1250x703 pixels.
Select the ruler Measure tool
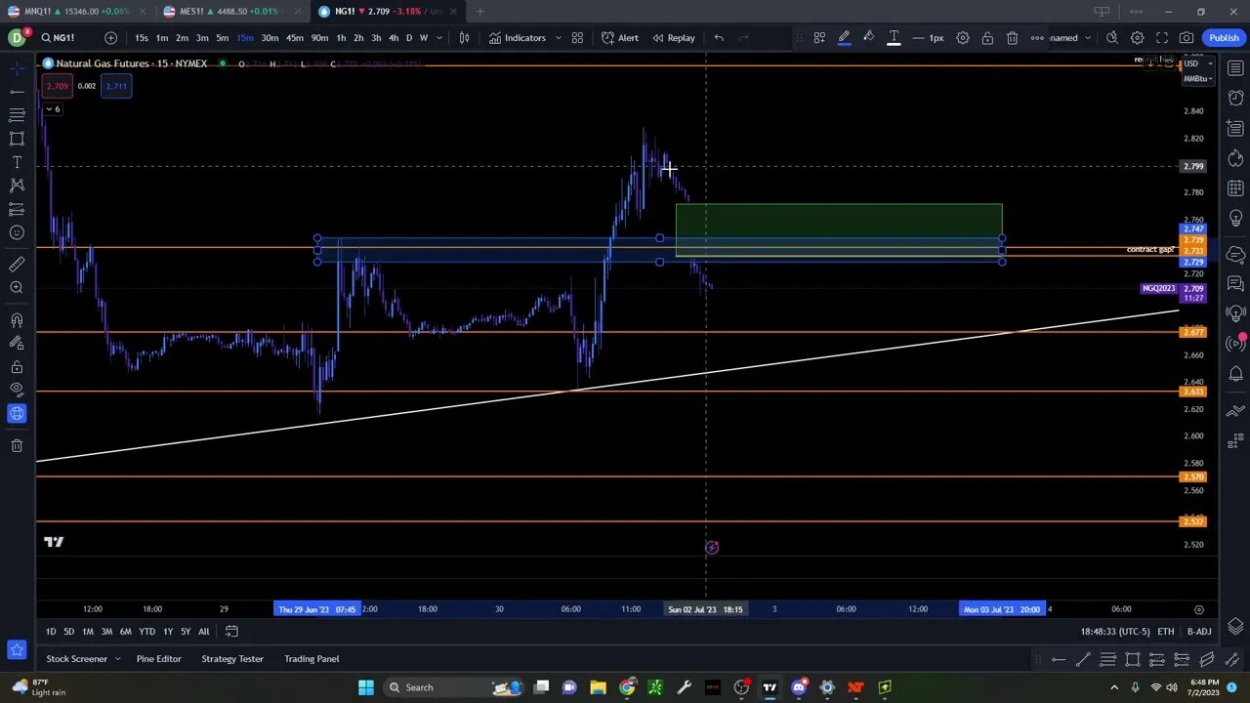click(17, 265)
